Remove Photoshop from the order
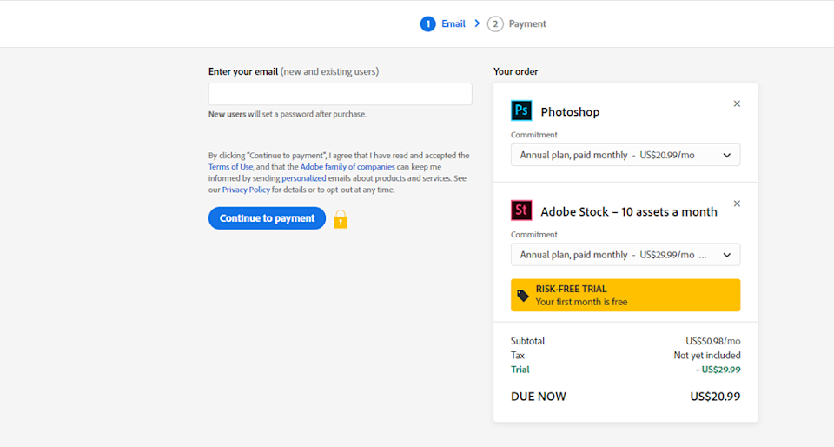 (737, 103)
